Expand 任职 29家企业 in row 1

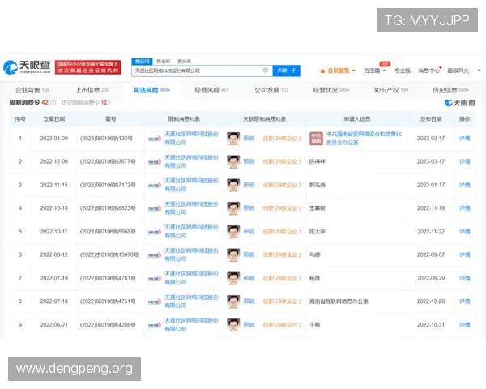click(282, 139)
